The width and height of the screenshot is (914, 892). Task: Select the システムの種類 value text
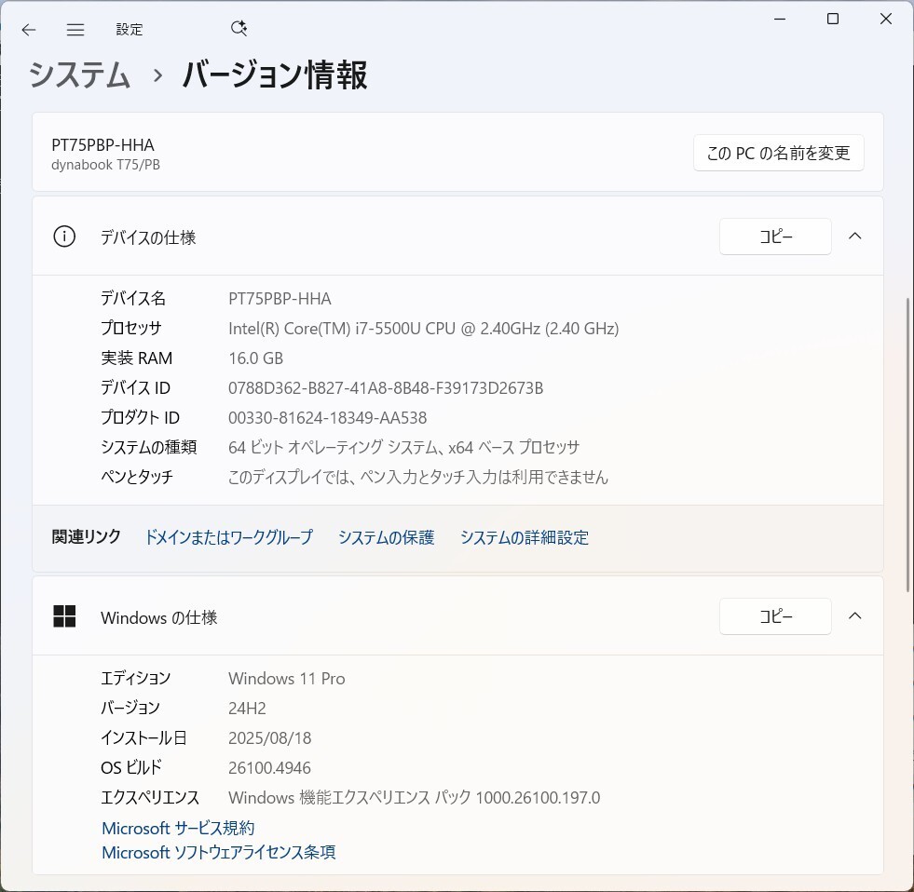pyautogui.click(x=404, y=448)
